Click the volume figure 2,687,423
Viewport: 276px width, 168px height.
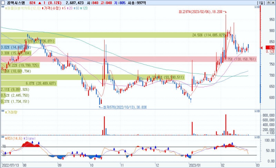click(75, 3)
